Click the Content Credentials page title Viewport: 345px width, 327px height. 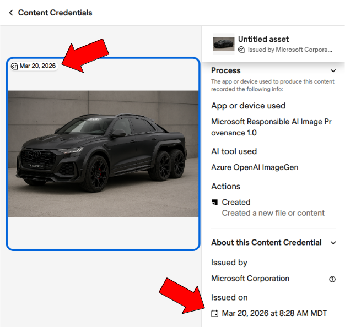55,13
